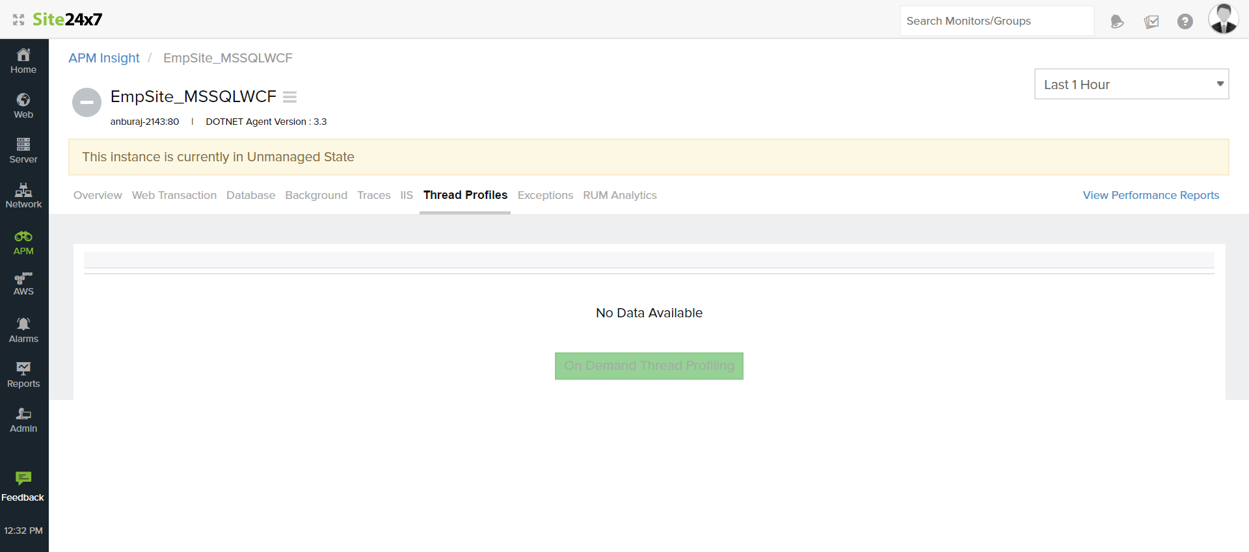Switch to the Exceptions tab
This screenshot has width=1249, height=552.
click(x=545, y=195)
